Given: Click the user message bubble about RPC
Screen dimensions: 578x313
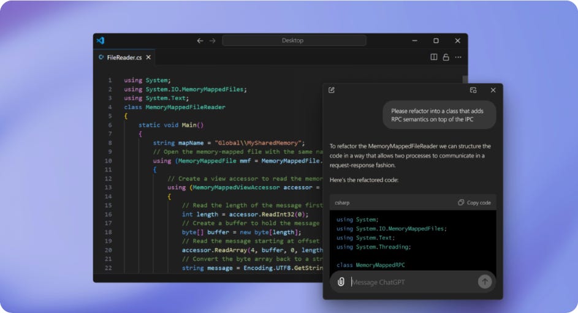Looking at the screenshot, I should 439,115.
